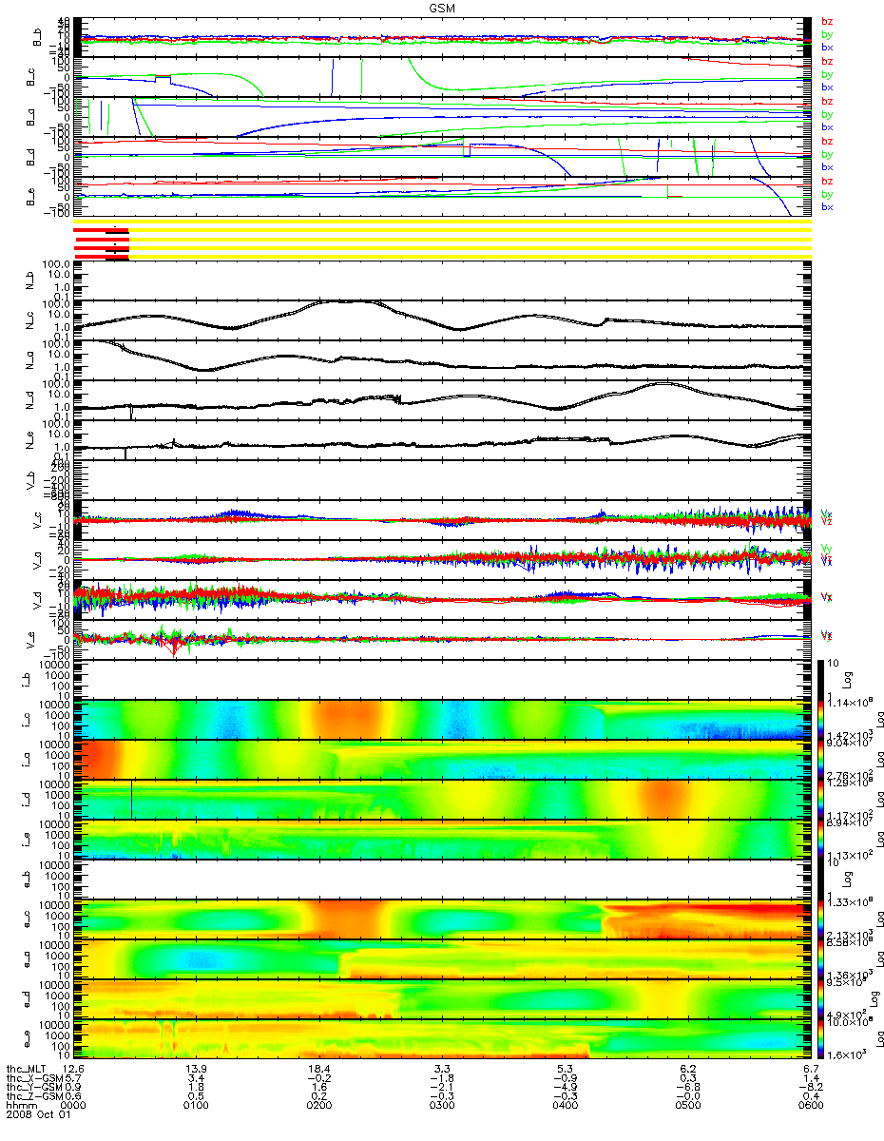The image size is (884, 1141).
Task: Click the N_a density panel label
Action: [x=31, y=358]
